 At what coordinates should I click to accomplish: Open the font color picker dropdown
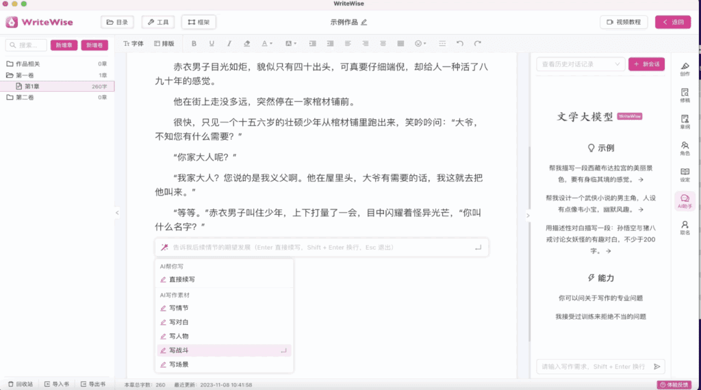(267, 44)
